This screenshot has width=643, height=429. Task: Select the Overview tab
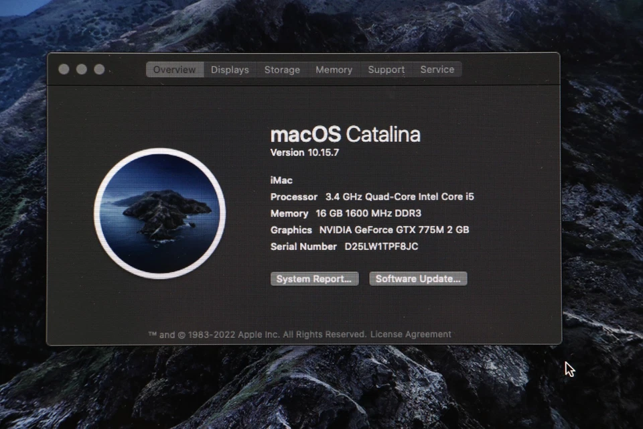click(174, 70)
